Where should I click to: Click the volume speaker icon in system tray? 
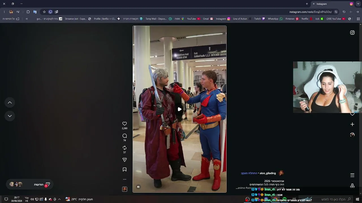(32, 199)
